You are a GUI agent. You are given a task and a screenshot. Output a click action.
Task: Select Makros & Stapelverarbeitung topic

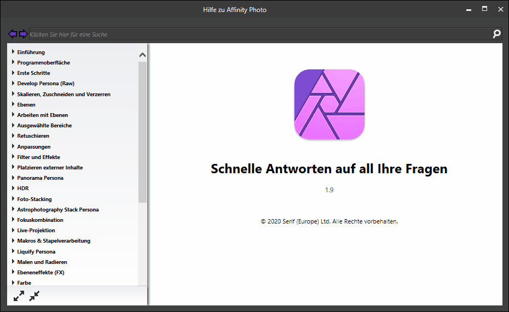(x=54, y=241)
